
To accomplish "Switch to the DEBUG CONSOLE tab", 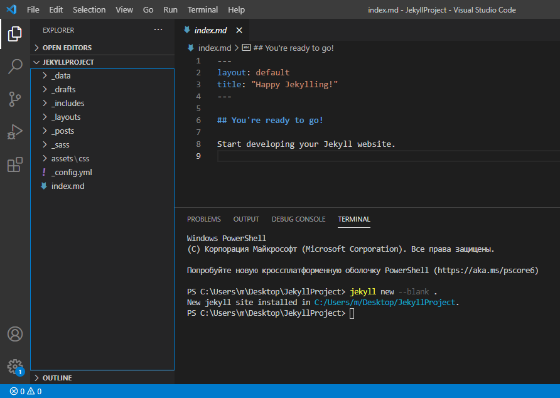I will [298, 219].
